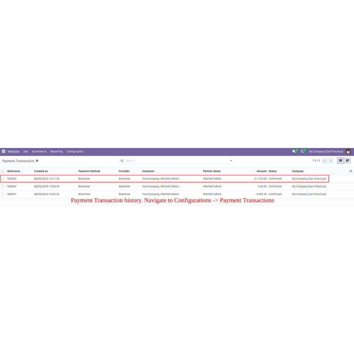This screenshot has height=354, width=354.
Task: Go to the next page arrow
Action: click(x=331, y=161)
